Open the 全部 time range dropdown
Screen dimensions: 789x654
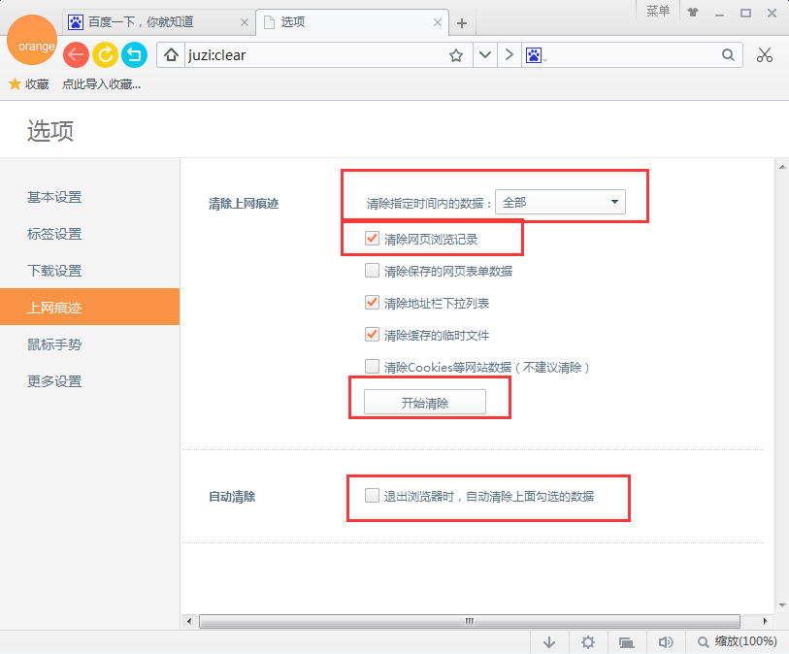560,202
